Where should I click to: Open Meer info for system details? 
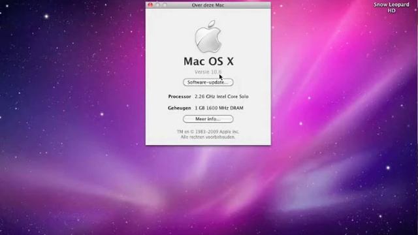[x=208, y=119]
